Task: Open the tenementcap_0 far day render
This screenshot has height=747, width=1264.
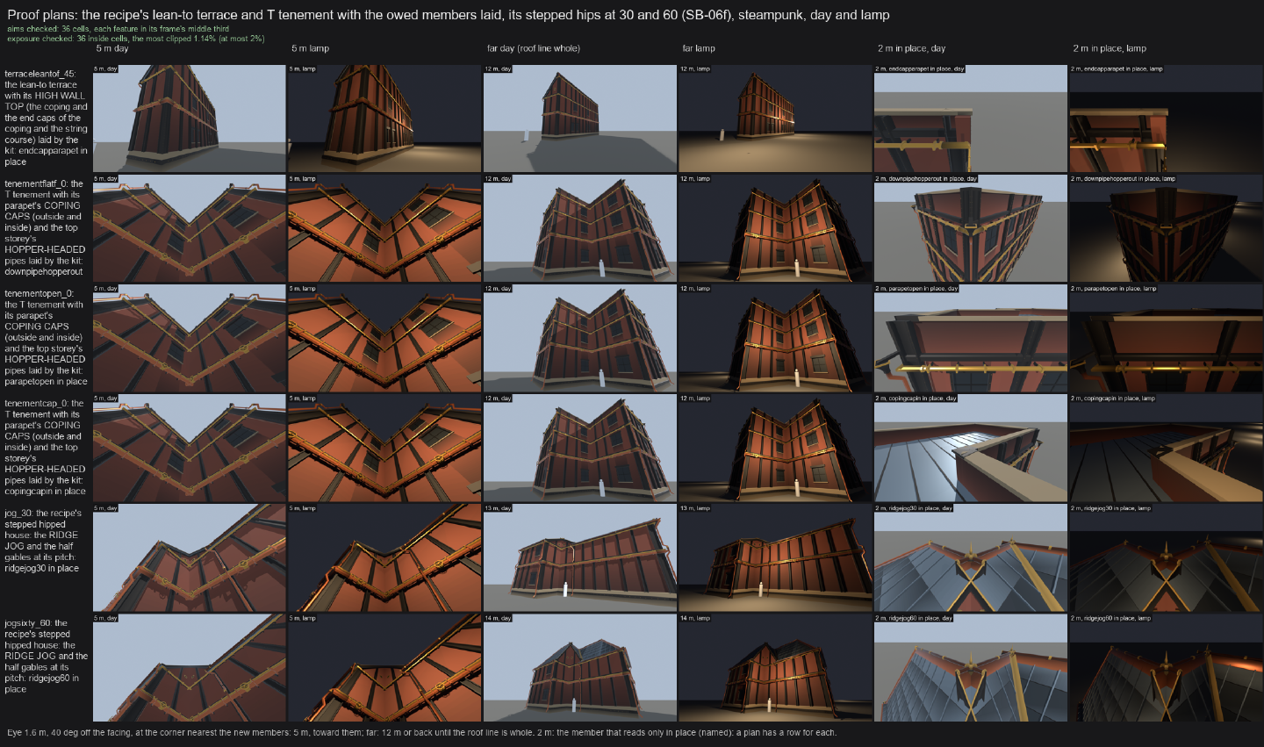Action: tap(580, 448)
